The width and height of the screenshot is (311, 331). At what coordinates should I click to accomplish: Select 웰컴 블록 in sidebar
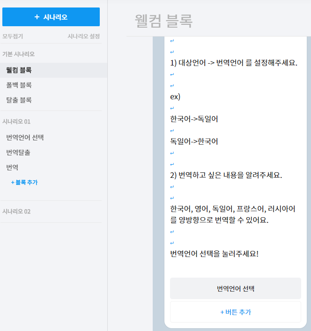(x=53, y=70)
